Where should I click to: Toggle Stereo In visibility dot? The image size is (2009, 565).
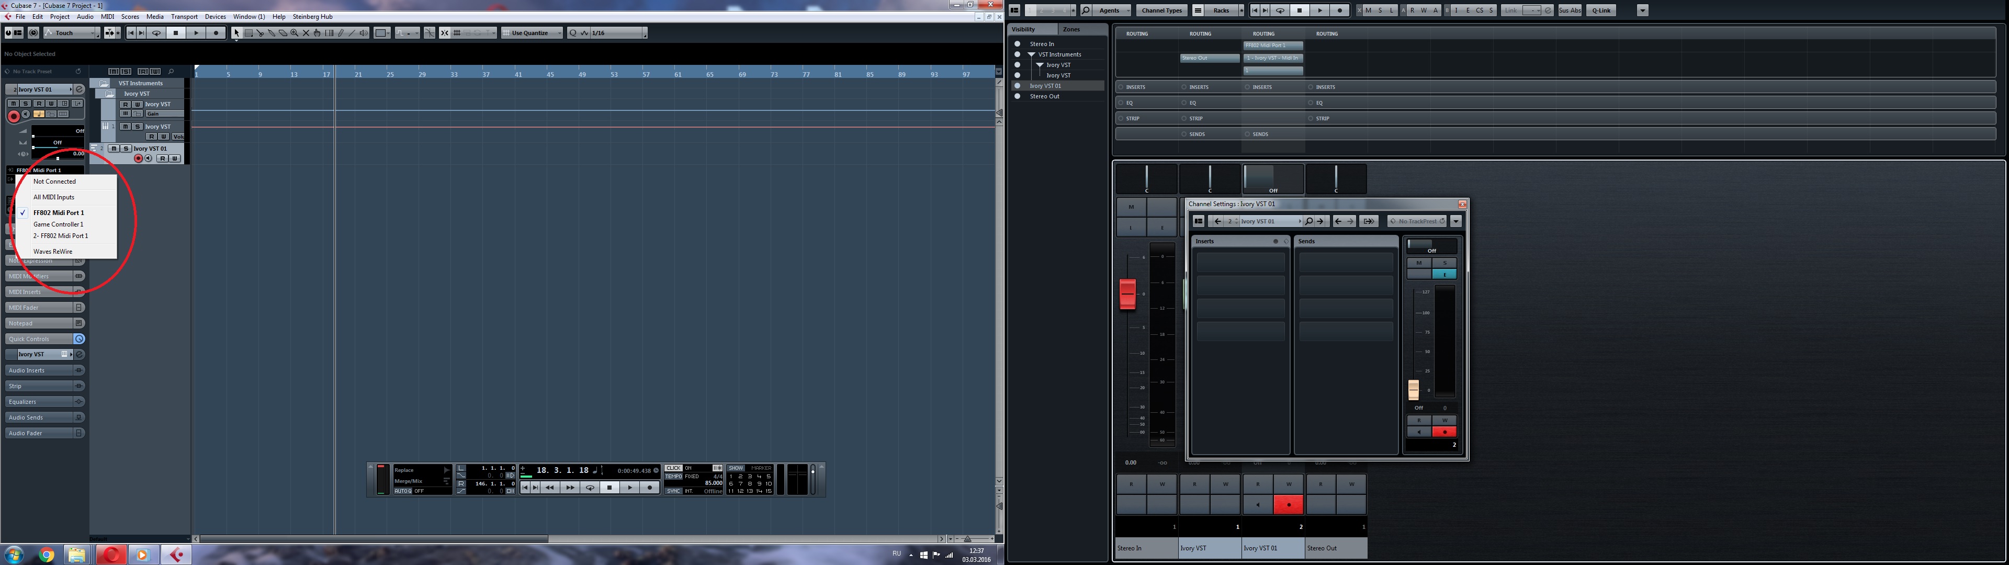[x=1017, y=44]
